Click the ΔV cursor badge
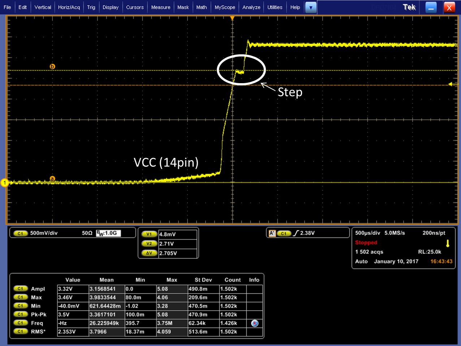 click(149, 253)
